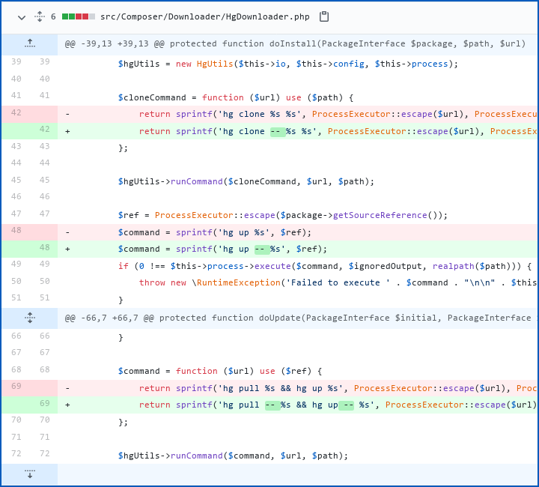The image size is (539, 487).
Task: Select deleted line number 42
Action: [x=16, y=114]
